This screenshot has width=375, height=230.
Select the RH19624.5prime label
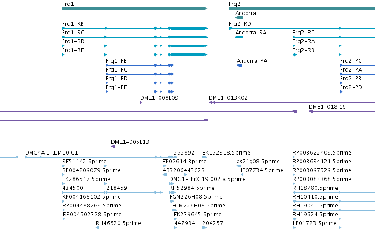coord(315,215)
